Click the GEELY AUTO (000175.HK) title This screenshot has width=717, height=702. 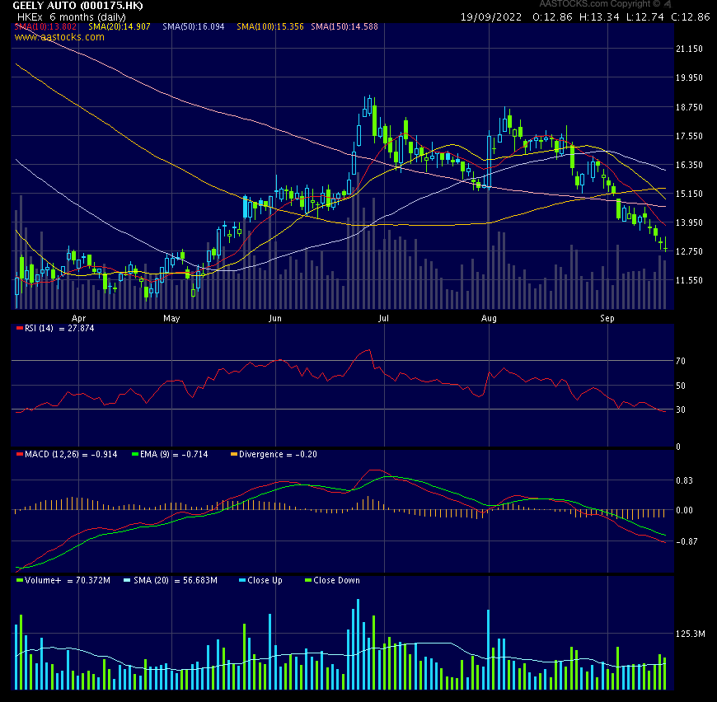pos(77,6)
